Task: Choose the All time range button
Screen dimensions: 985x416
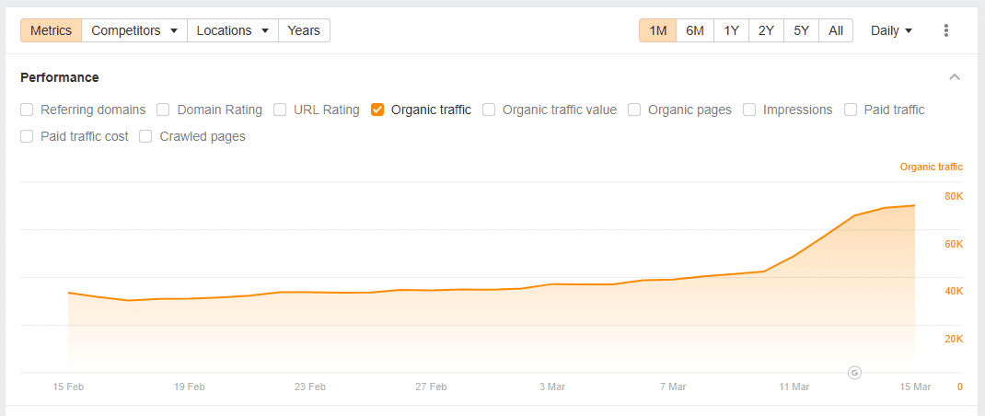Action: (835, 30)
